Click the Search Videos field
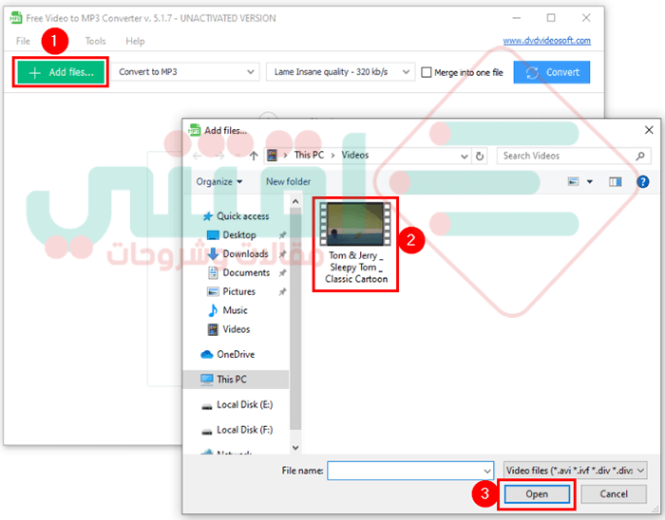The image size is (665, 520). (574, 156)
